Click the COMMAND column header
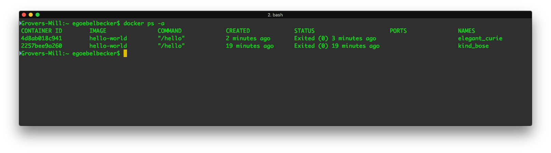The height and width of the screenshot is (153, 551). tap(170, 31)
